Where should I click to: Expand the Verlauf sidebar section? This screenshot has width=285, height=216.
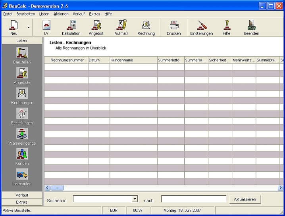[x=22, y=195]
